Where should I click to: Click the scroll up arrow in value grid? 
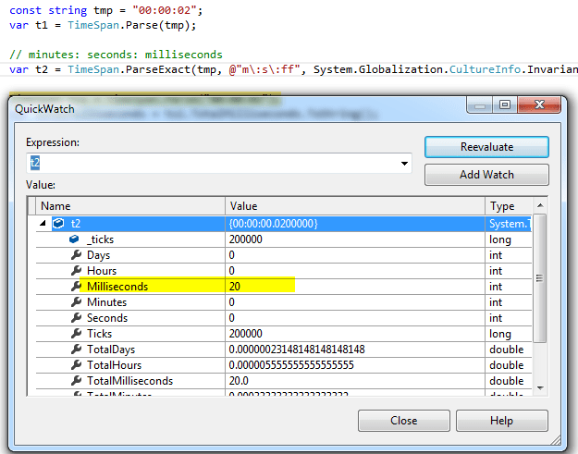(x=540, y=205)
